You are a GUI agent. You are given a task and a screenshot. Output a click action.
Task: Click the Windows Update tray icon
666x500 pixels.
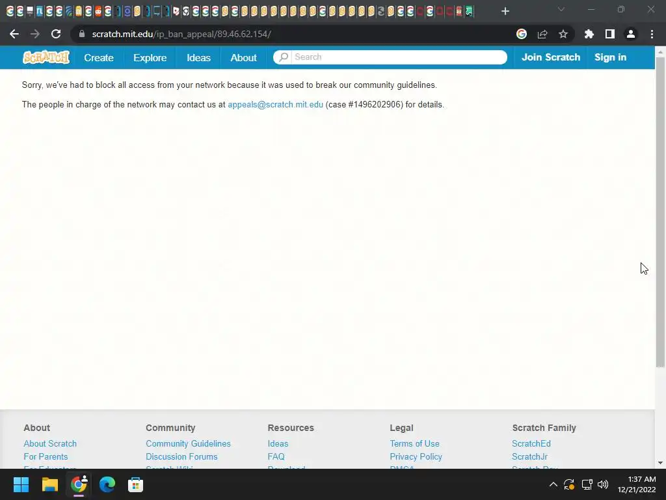coord(569,484)
